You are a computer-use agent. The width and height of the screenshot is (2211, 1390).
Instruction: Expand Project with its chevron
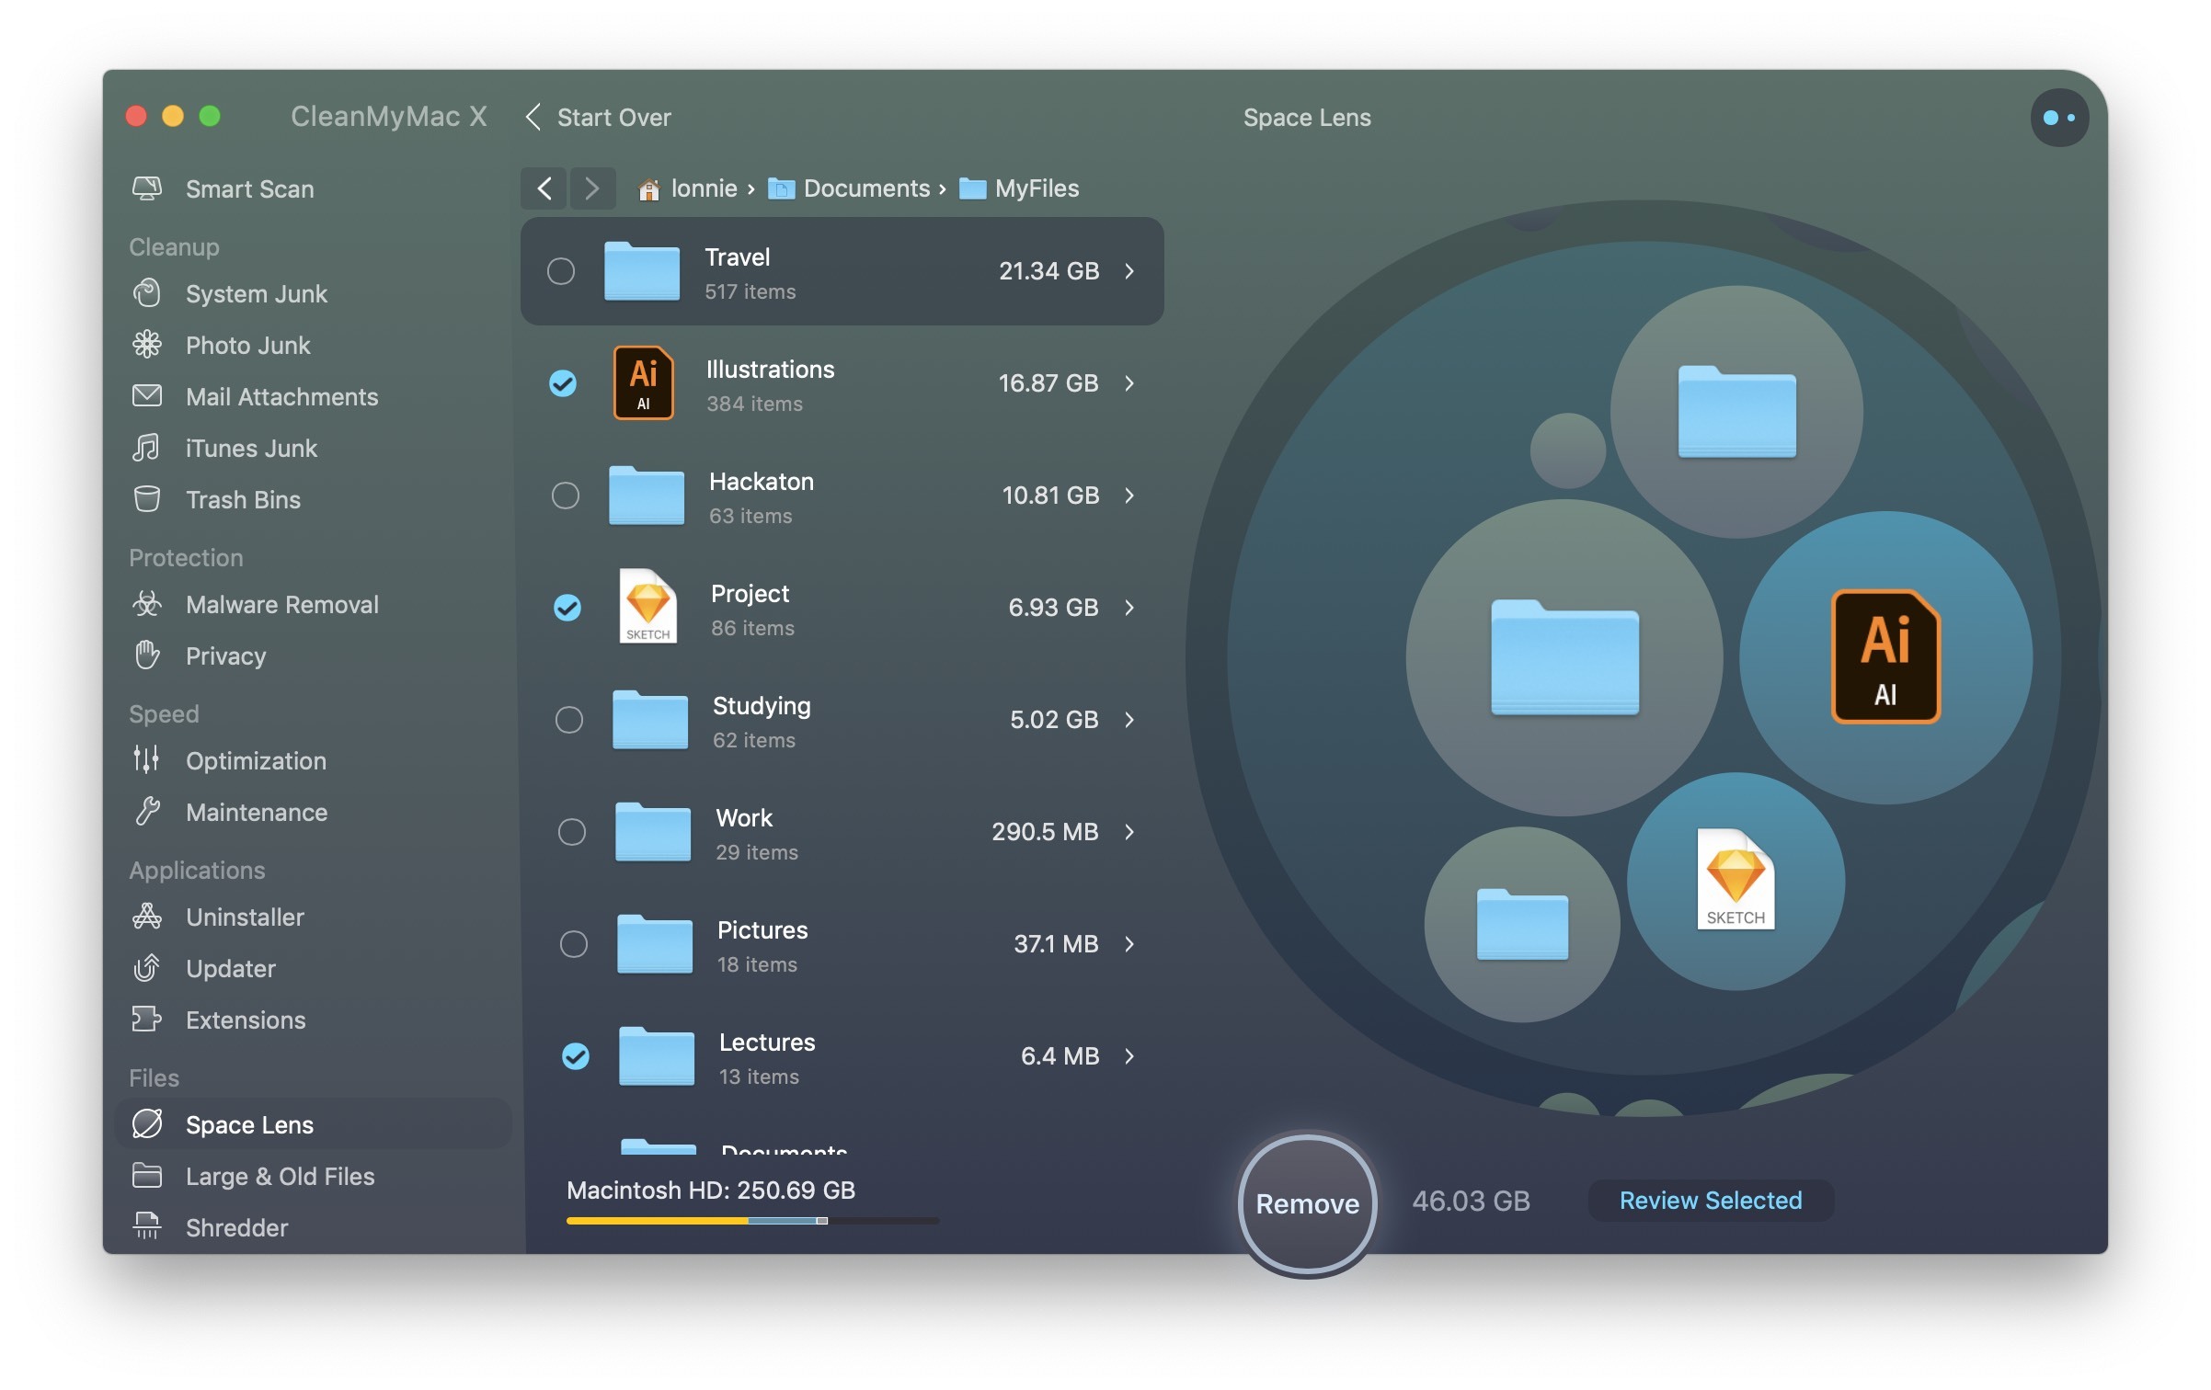1129,608
